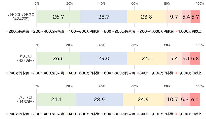Select the 10.7 bar segment
The width and height of the screenshot is (206, 119).
click(172, 100)
